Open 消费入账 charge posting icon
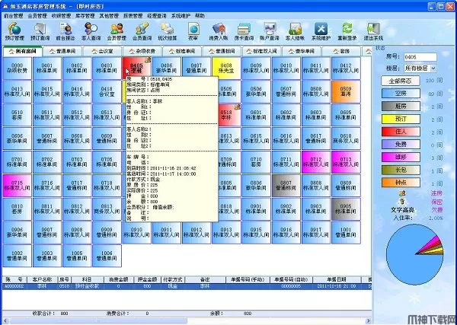 [219, 31]
